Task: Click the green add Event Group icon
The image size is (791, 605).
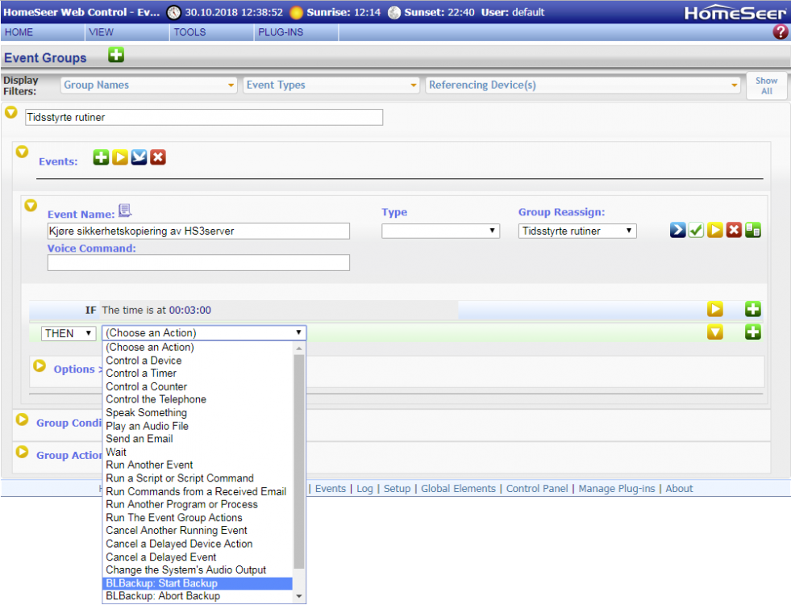Action: click(x=116, y=56)
